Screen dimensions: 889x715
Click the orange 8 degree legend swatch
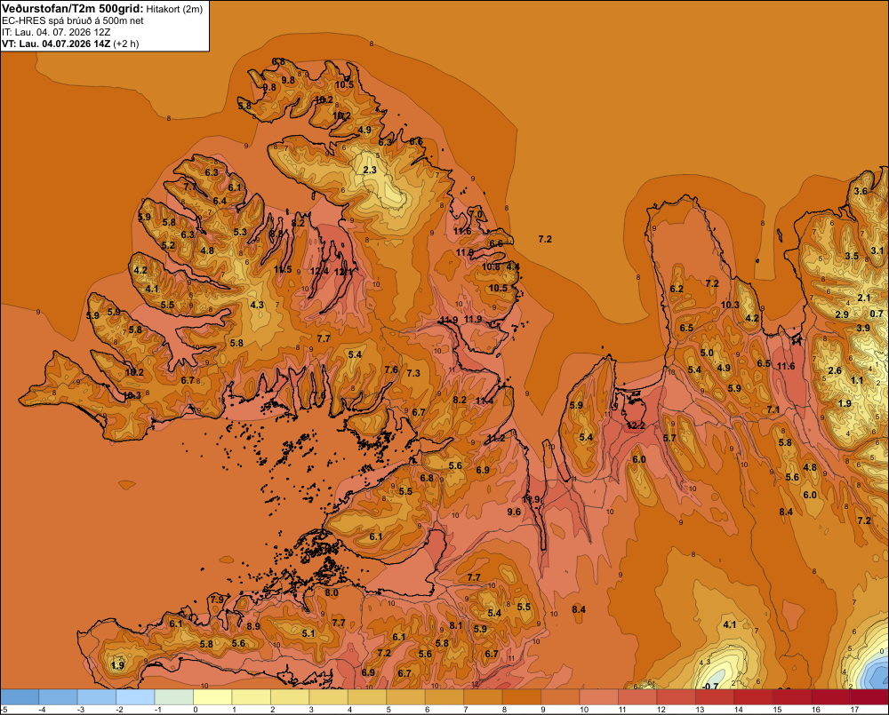pos(522,697)
